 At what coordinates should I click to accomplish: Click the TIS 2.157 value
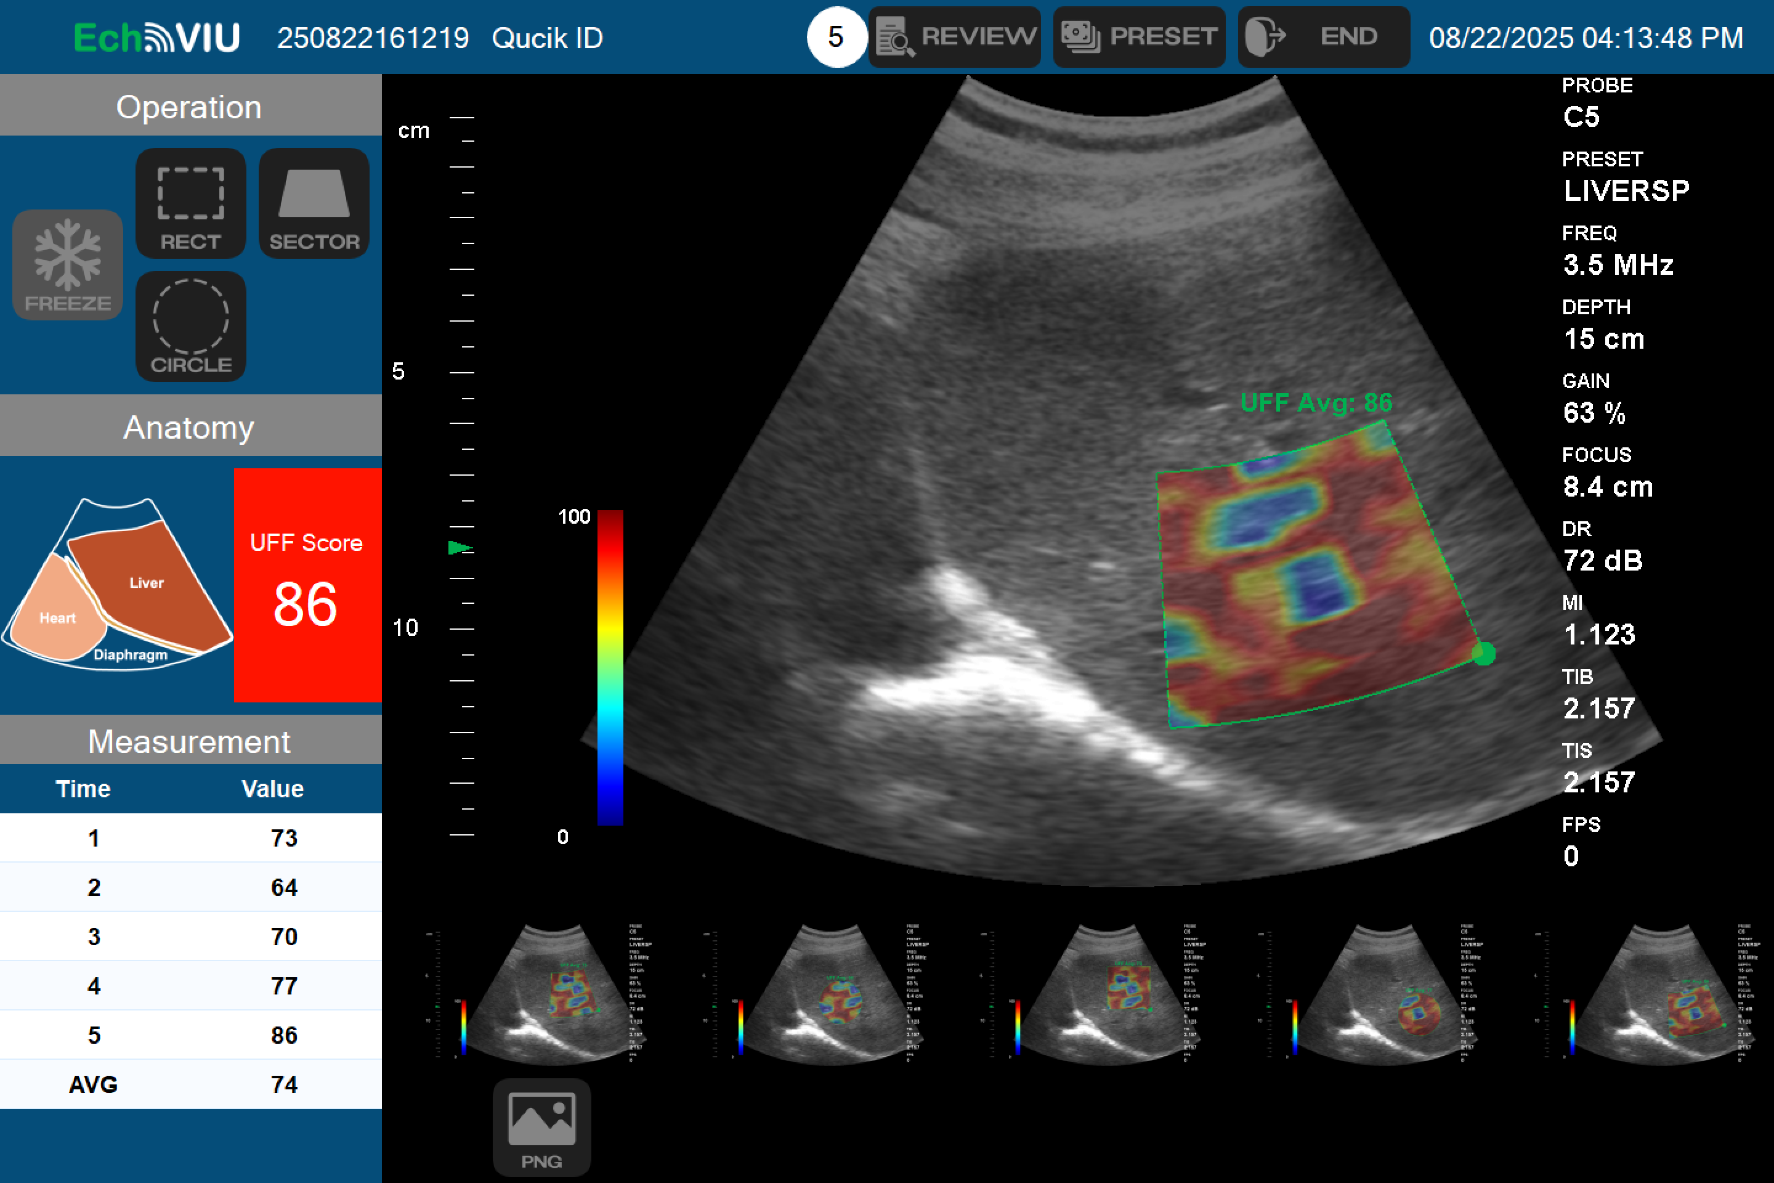point(1599,783)
